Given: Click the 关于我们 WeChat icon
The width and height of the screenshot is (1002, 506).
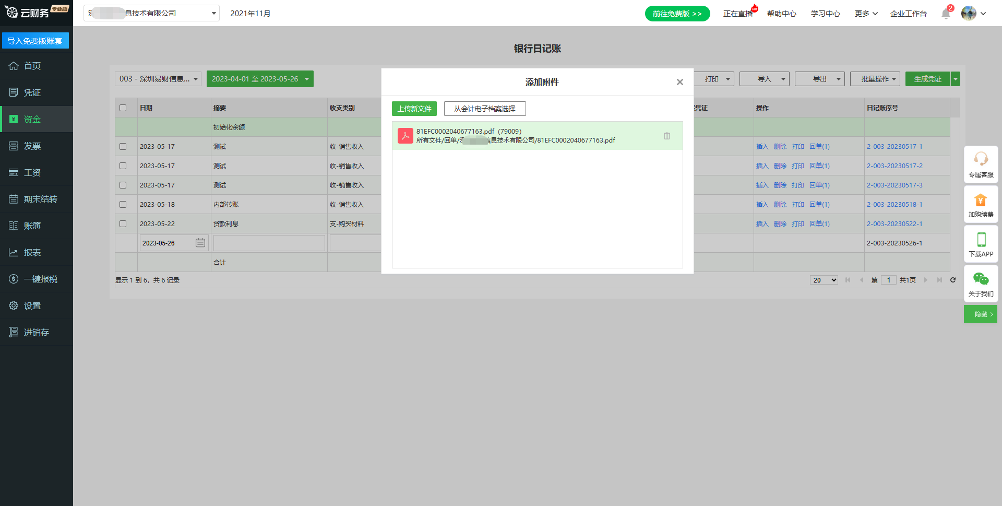Looking at the screenshot, I should [x=981, y=279].
